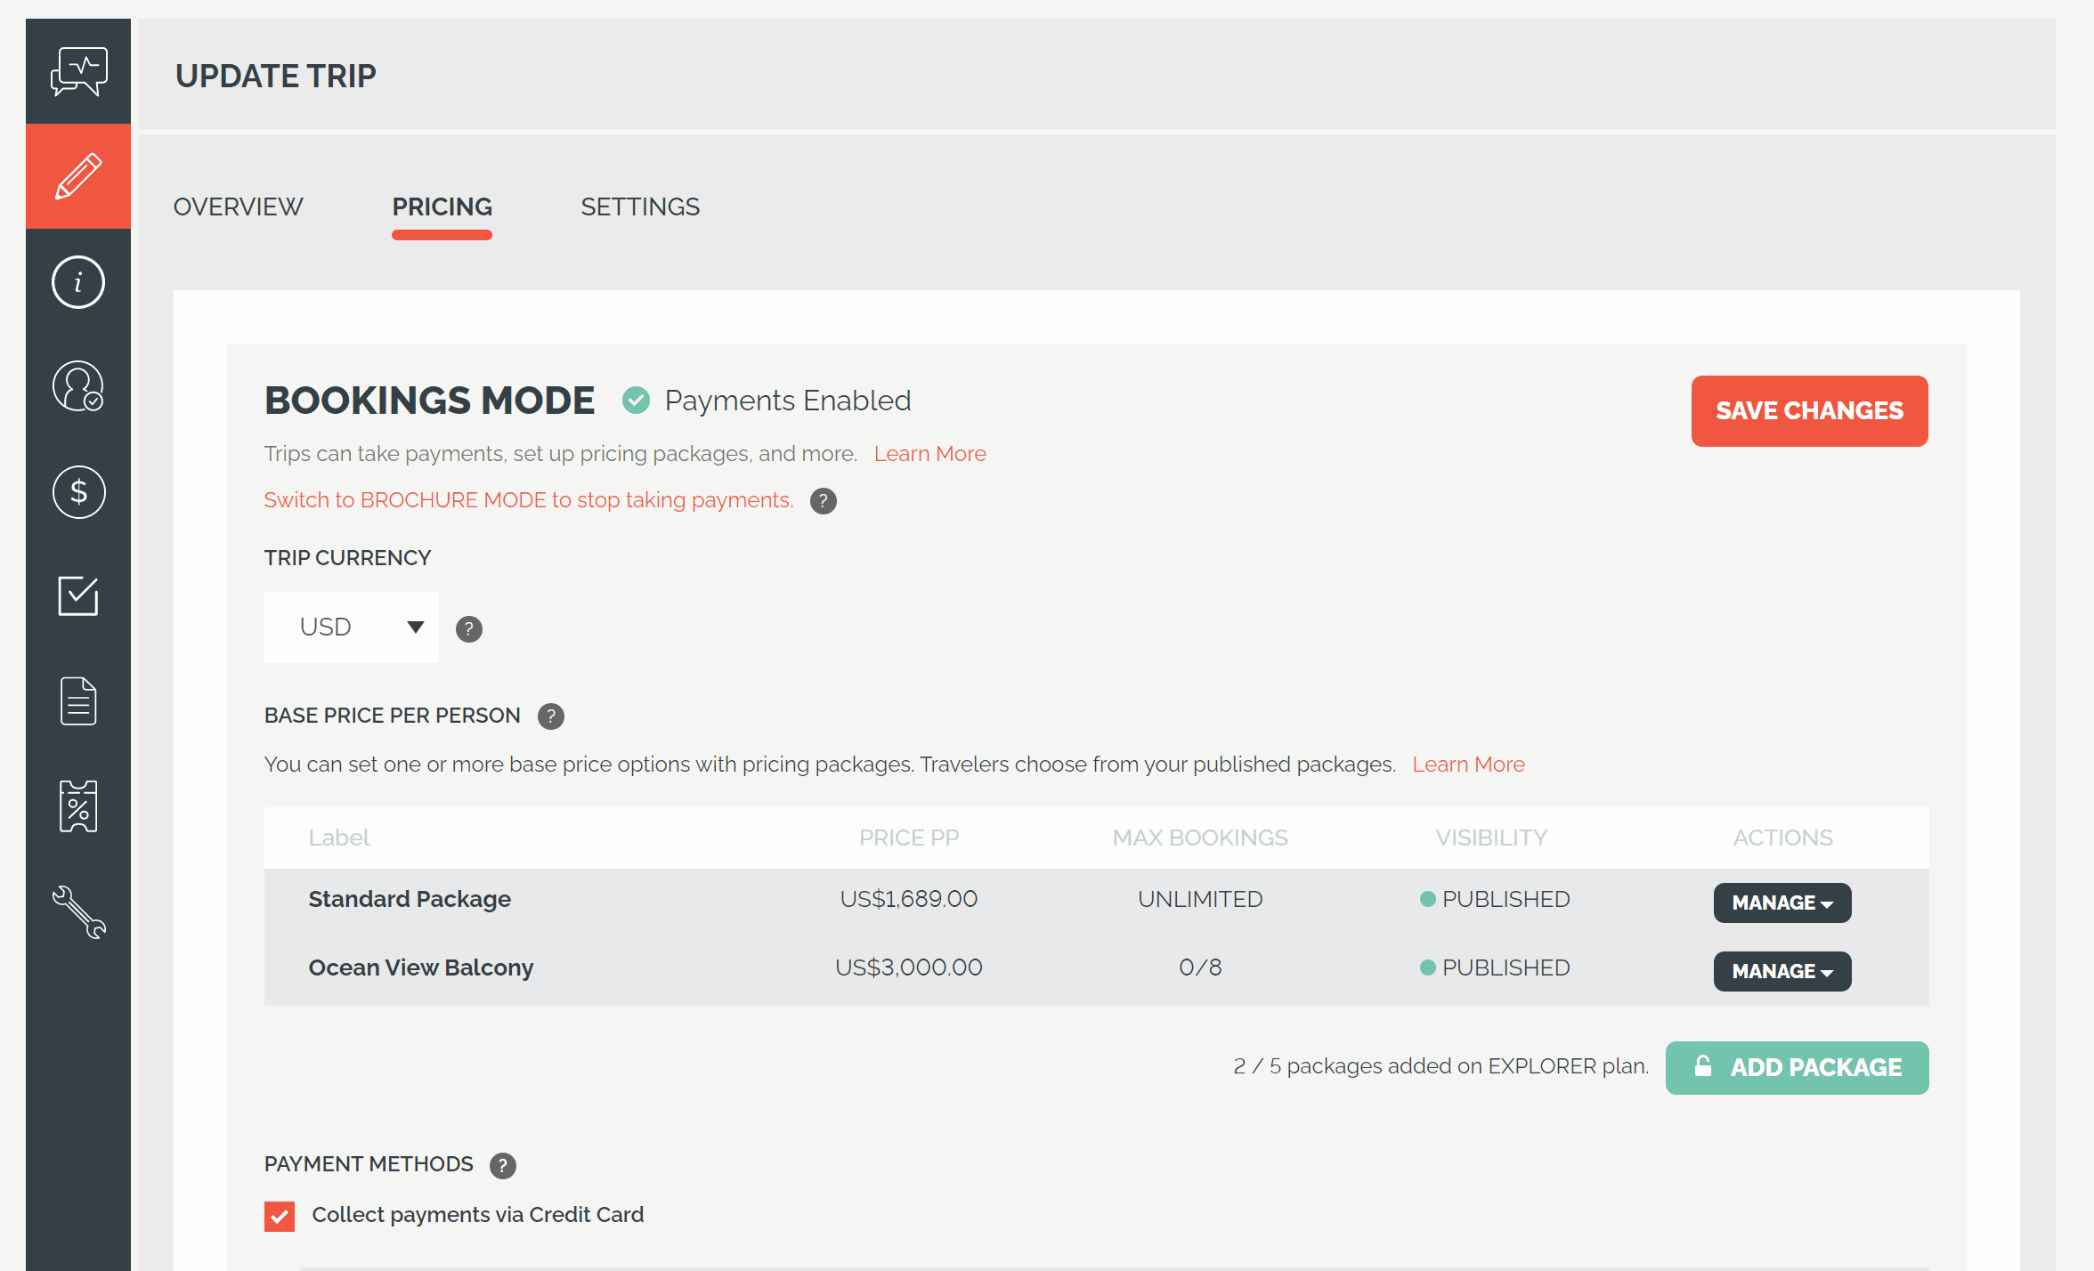Click the user/profile icon in sidebar
The image size is (2094, 1271).
click(77, 385)
